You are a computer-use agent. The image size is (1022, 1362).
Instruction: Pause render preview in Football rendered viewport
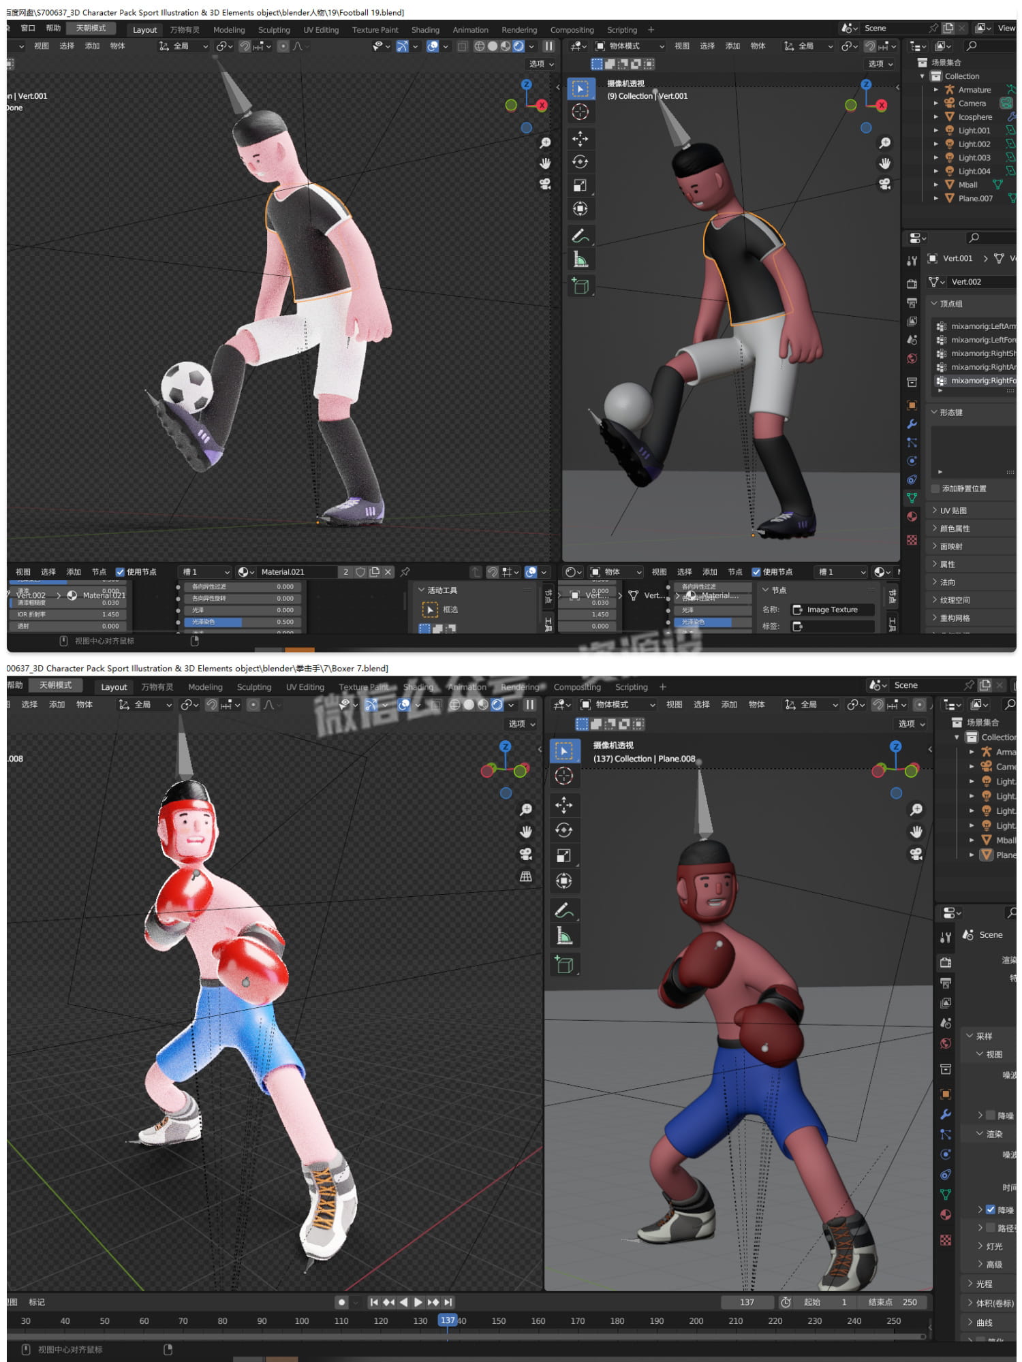pos(548,46)
